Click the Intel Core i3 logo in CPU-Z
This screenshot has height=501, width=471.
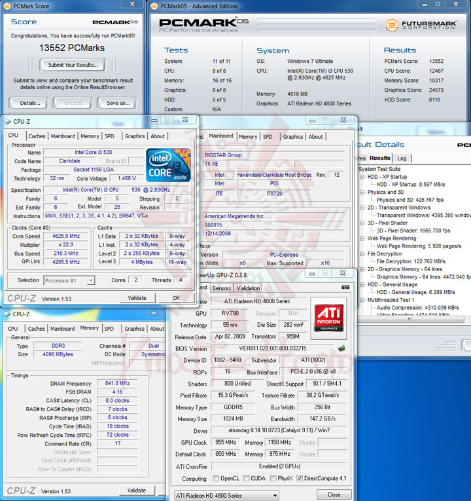pos(169,165)
